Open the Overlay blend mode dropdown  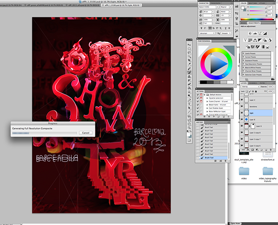tap(250, 87)
